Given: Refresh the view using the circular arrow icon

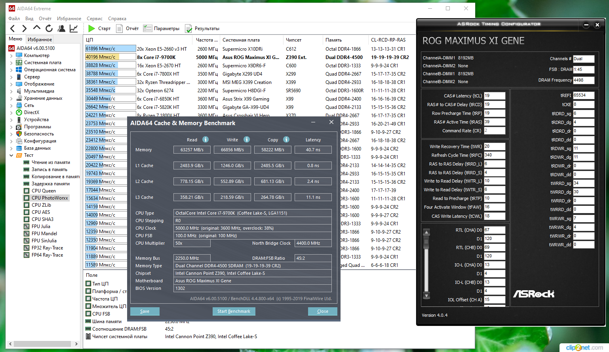Looking at the screenshot, I should (49, 29).
